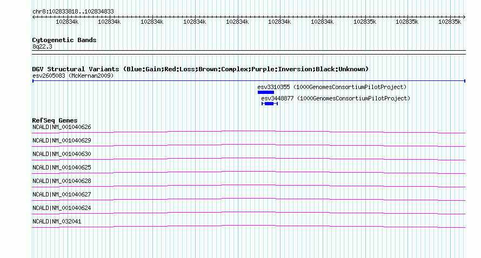The width and height of the screenshot is (481, 258).
Task: Click NCALD|NM_001040628 gene label
Action: pos(62,181)
